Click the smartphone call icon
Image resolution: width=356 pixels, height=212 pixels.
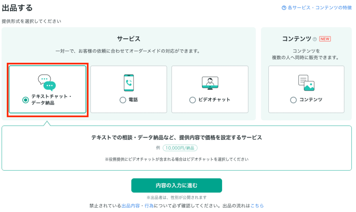[129, 83]
